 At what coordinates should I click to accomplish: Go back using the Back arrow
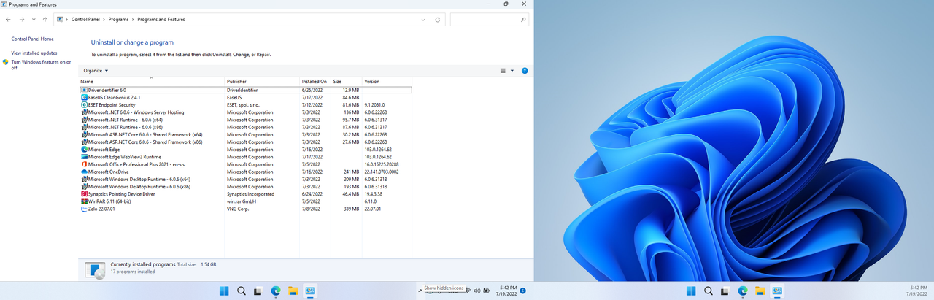pyautogui.click(x=8, y=20)
